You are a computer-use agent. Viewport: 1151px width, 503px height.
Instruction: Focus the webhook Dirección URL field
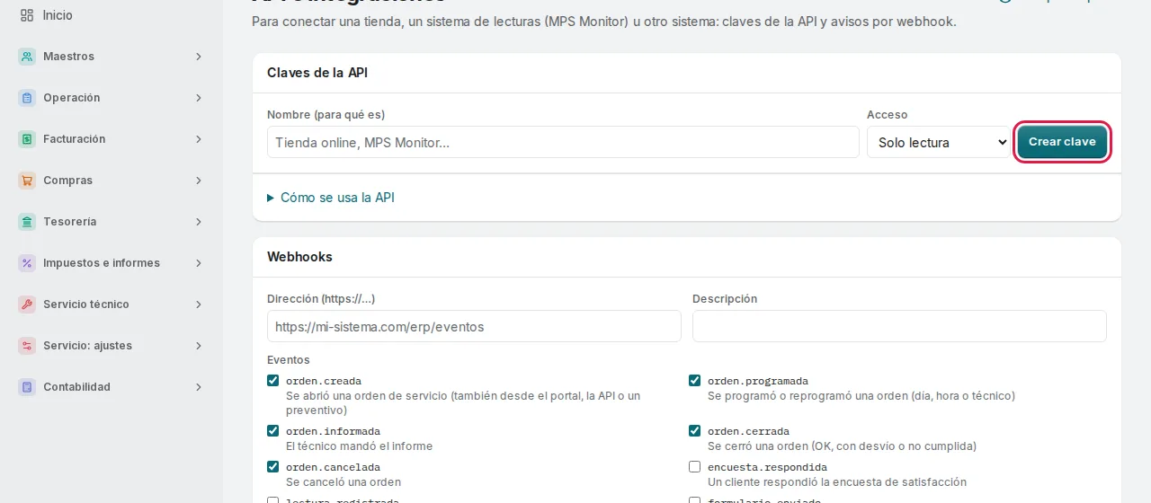point(474,326)
